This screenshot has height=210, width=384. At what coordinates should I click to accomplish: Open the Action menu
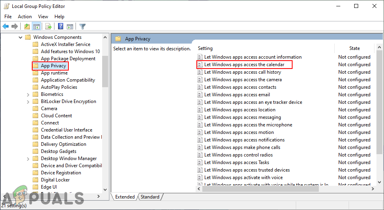pos(25,16)
